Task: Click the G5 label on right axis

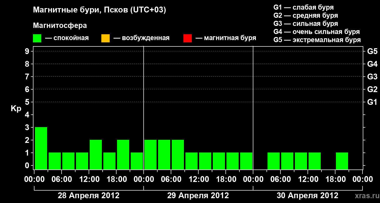Action: 372,52
